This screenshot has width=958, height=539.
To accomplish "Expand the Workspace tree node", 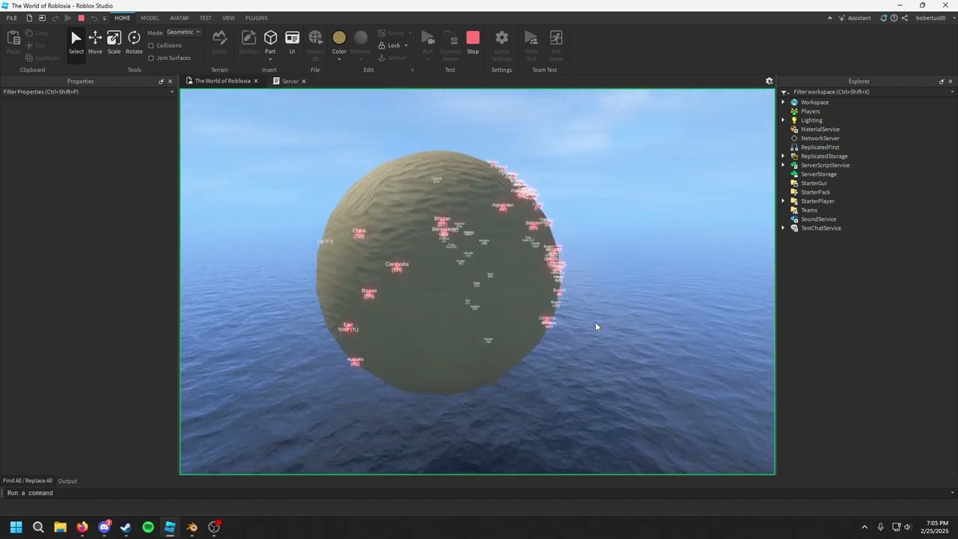I will pyautogui.click(x=784, y=103).
